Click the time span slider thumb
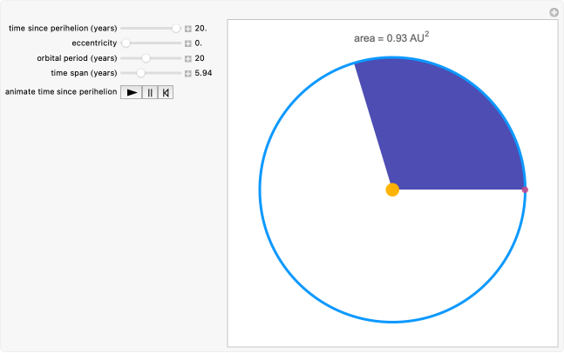Screen dimensions: 564x353 coord(140,73)
